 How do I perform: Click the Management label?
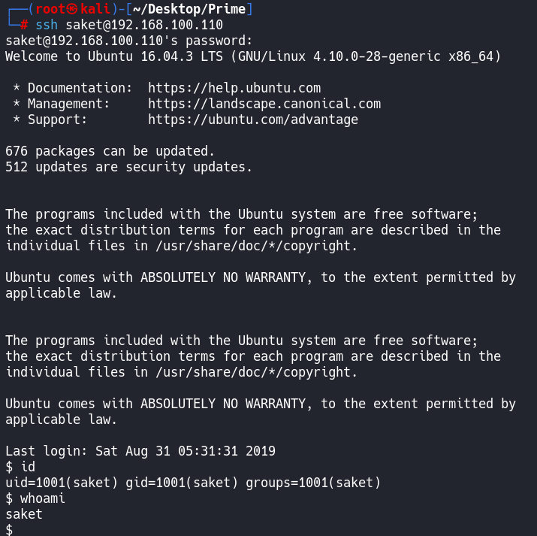click(69, 104)
